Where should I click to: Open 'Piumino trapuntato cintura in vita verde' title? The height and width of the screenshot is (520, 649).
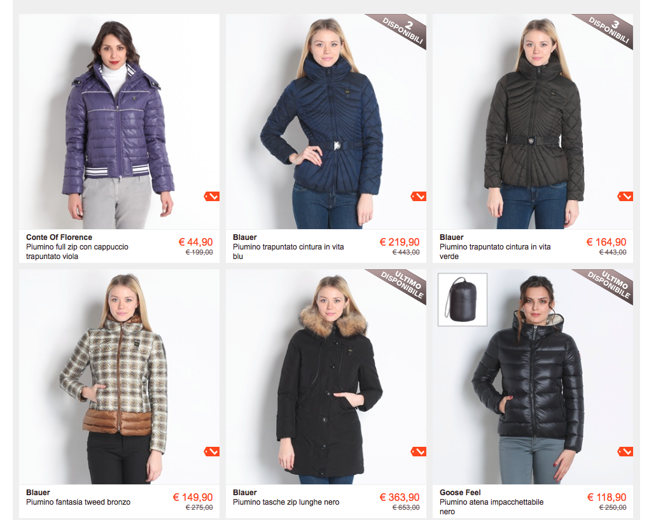(x=495, y=251)
